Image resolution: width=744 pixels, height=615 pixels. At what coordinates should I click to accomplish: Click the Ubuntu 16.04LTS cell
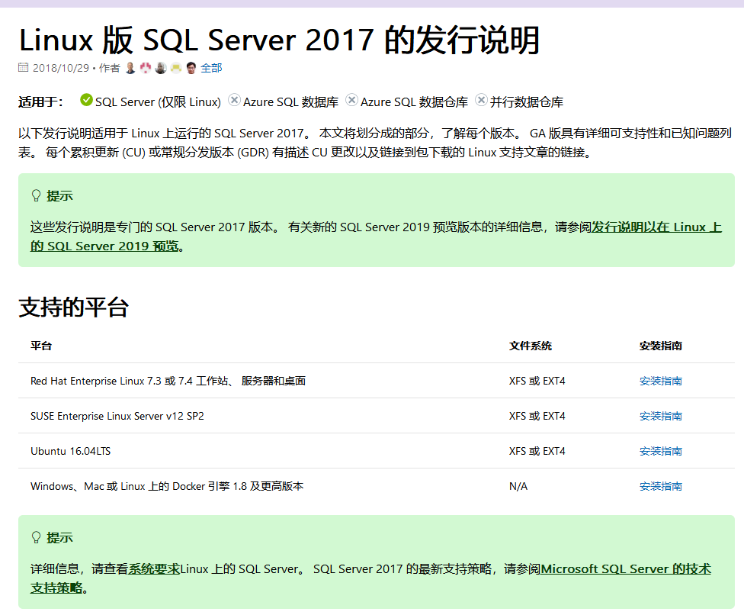71,451
